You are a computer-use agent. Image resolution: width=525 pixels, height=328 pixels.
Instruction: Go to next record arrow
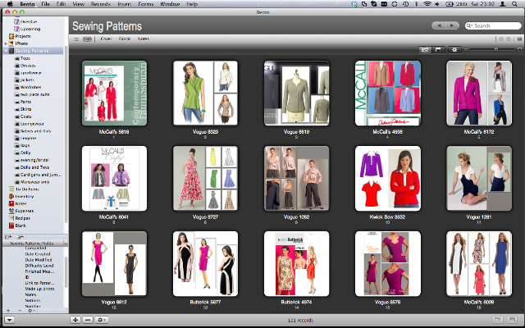click(x=452, y=25)
